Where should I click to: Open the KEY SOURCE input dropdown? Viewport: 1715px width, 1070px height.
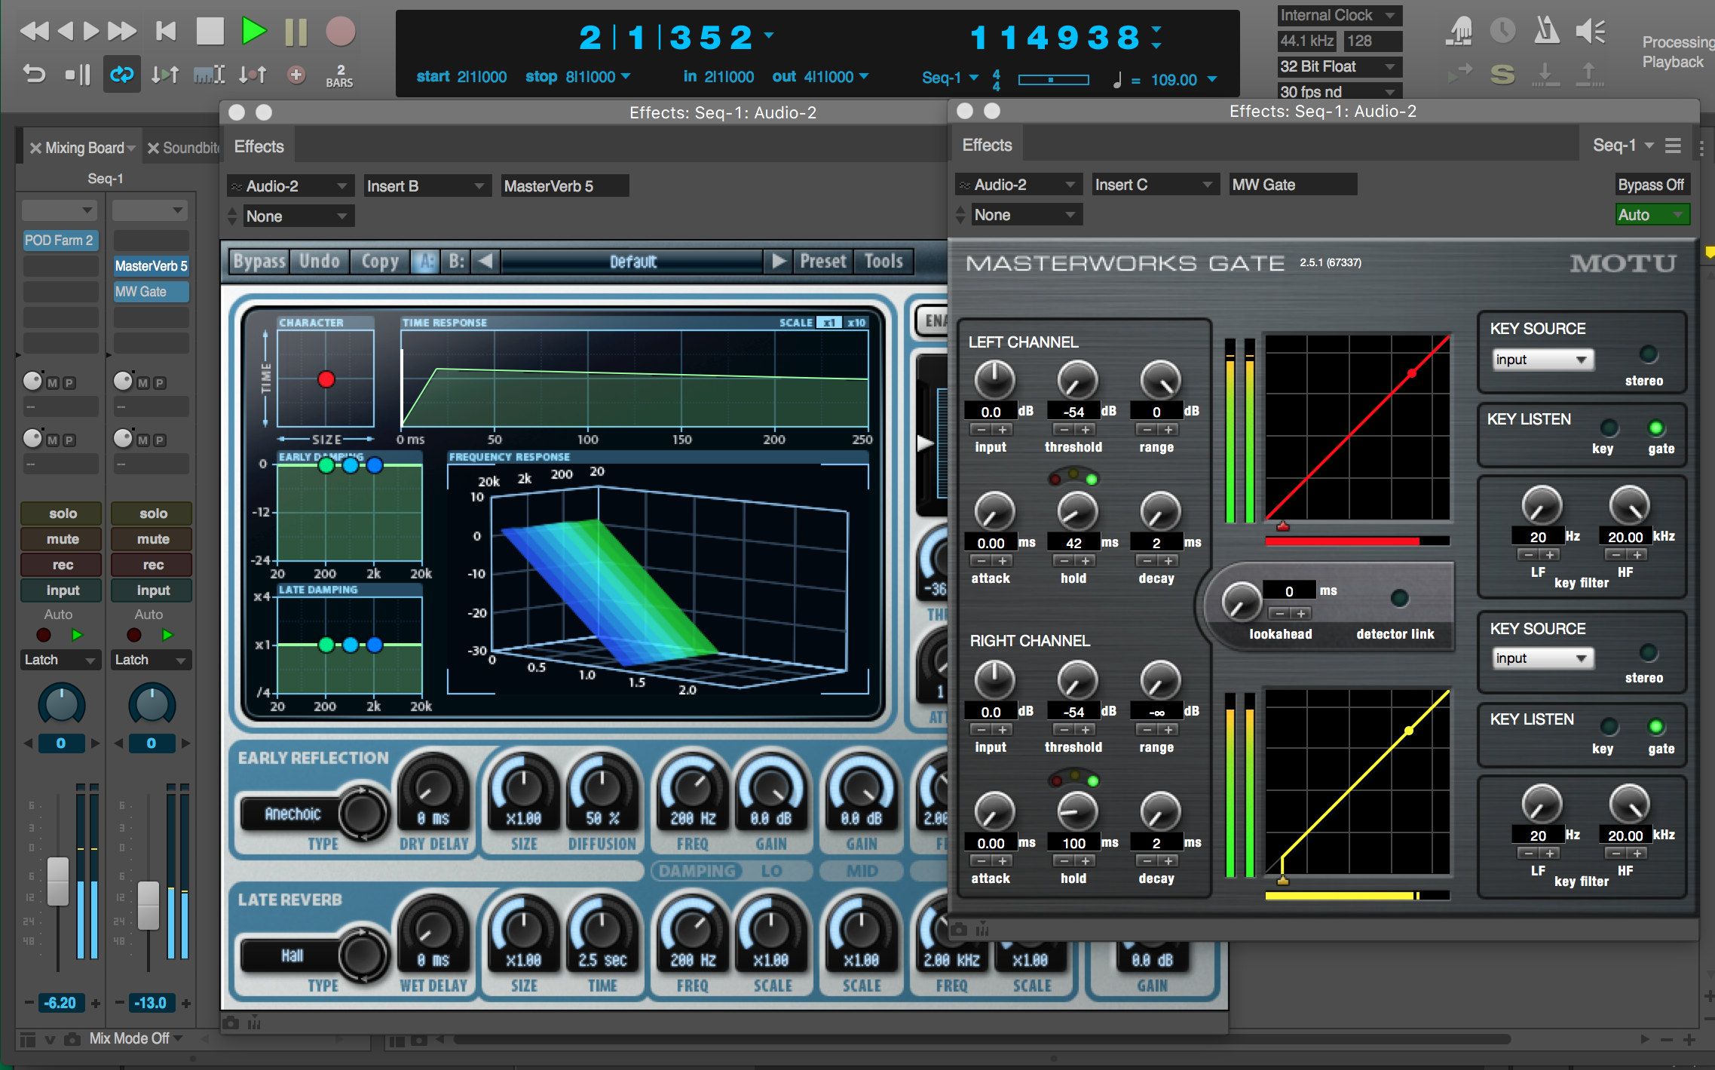(1542, 360)
